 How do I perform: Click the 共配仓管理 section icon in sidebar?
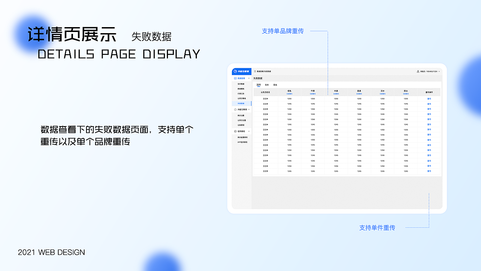pyautogui.click(x=235, y=109)
